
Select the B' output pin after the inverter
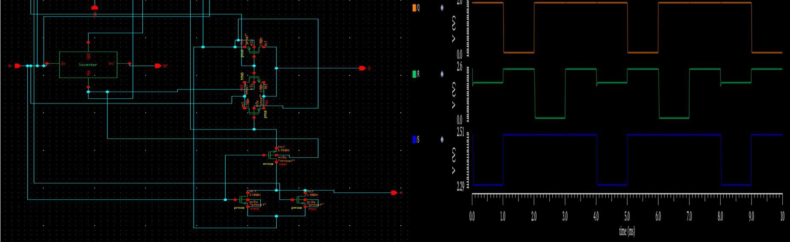click(x=159, y=66)
